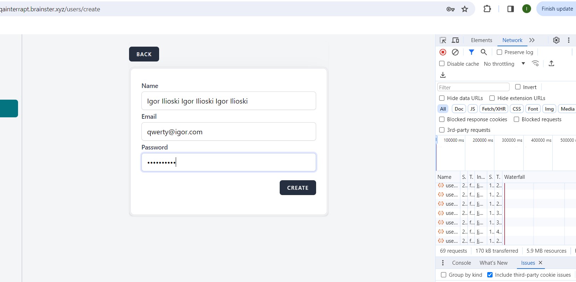Enable the Preserve log checkbox
The width and height of the screenshot is (576, 282).
500,52
